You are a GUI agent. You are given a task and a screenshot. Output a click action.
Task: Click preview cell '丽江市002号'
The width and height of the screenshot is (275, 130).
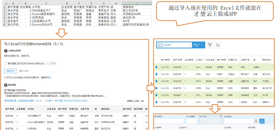107,116
